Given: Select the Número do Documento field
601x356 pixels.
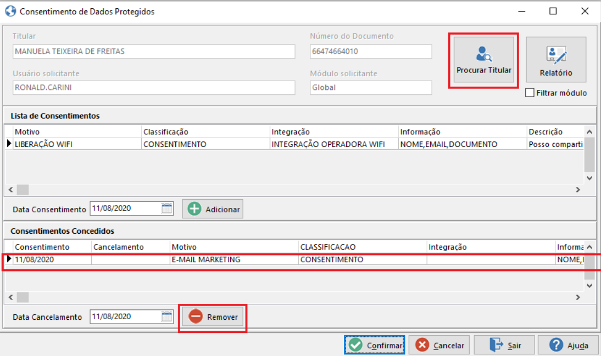Looking at the screenshot, I should coord(371,52).
